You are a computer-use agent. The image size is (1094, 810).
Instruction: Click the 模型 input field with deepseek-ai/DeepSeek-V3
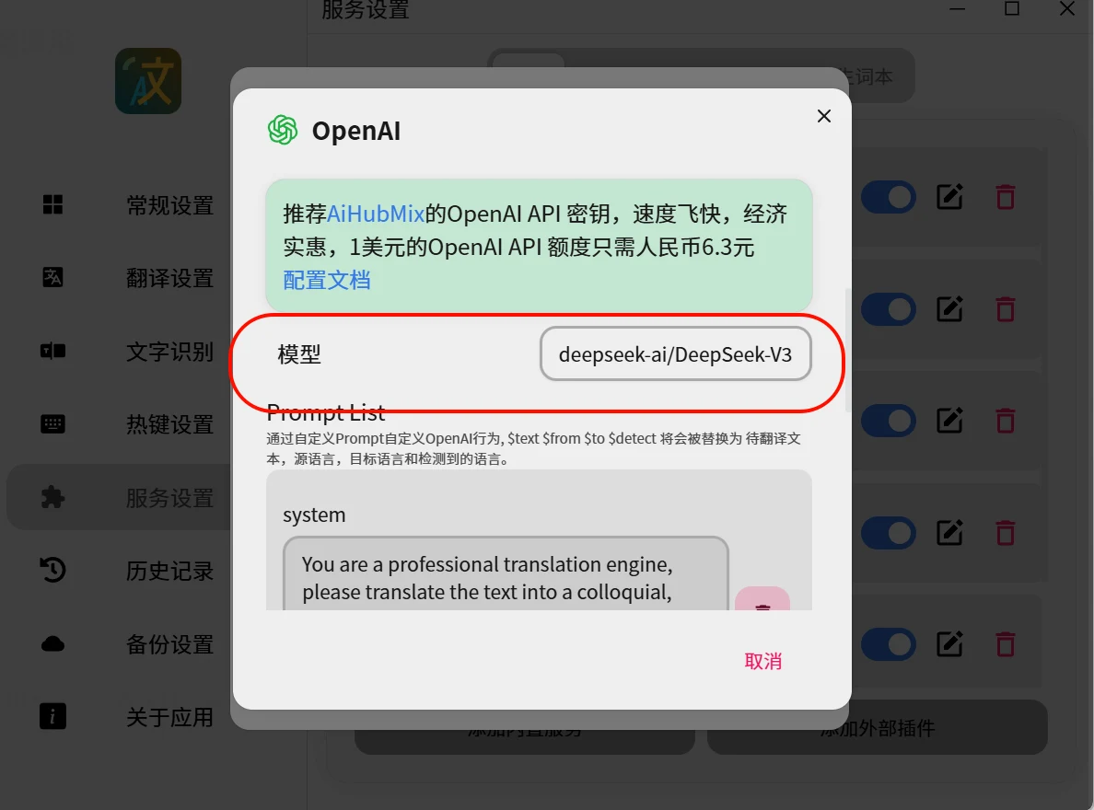point(675,353)
